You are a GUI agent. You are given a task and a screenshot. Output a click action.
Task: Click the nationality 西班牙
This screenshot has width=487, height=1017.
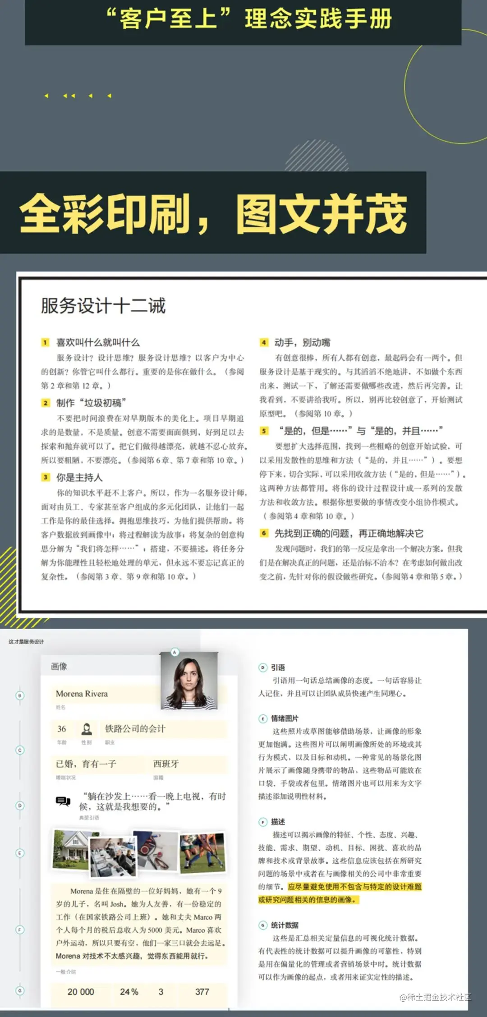point(166,764)
